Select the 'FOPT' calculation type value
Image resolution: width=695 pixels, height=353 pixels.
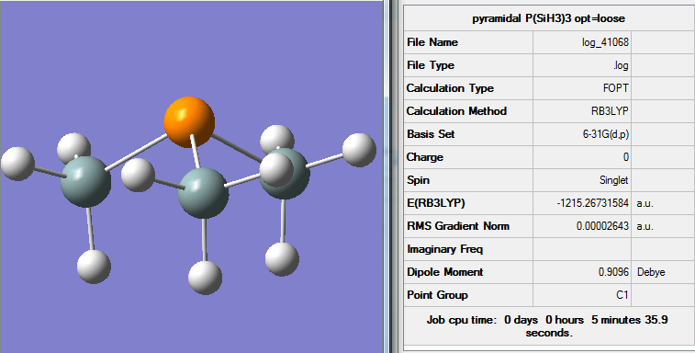(x=616, y=88)
